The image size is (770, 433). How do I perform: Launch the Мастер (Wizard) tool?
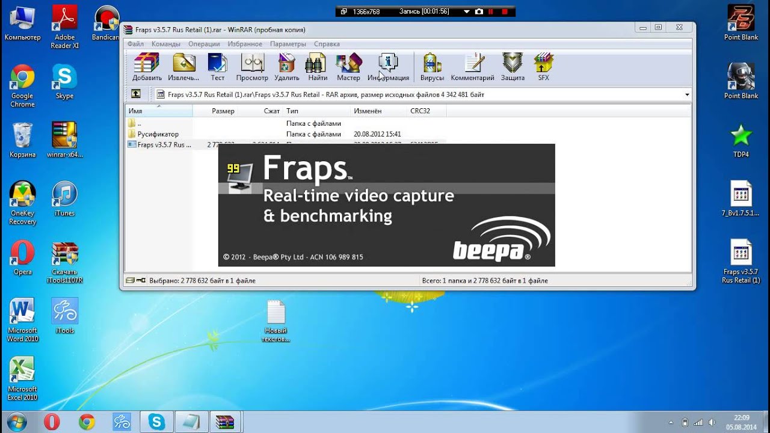(348, 67)
